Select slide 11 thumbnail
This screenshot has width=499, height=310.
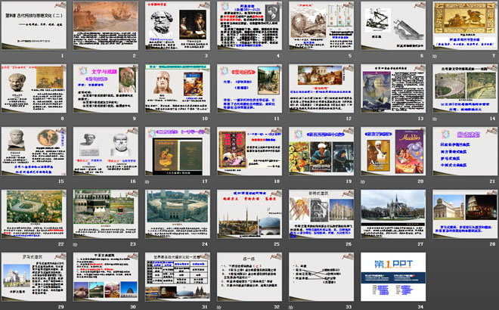coord(249,88)
